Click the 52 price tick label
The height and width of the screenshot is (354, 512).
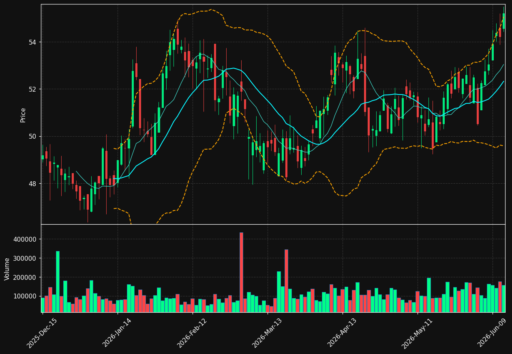pos(33,89)
